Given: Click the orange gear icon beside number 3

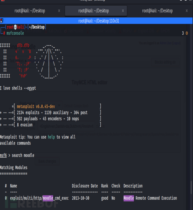Looking at the screenshot, I should (x=187, y=33).
